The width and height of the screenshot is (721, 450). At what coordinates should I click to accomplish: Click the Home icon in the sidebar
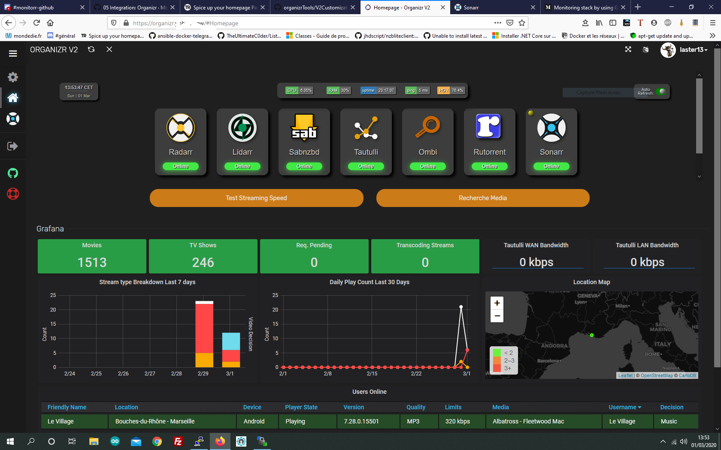pyautogui.click(x=13, y=98)
